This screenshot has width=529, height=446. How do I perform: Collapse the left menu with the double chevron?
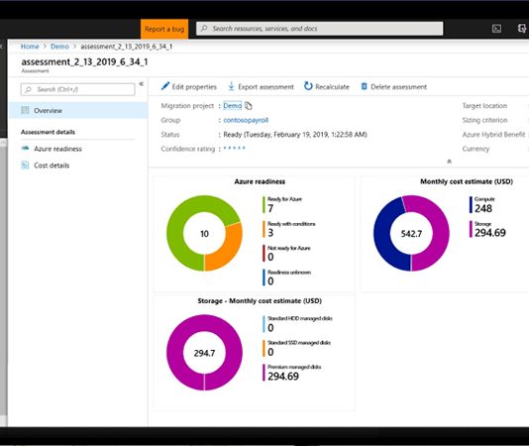(x=142, y=83)
